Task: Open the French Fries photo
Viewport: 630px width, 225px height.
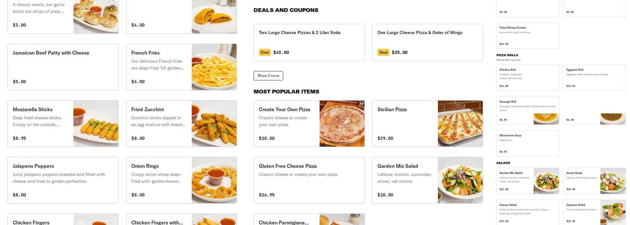Action: click(214, 67)
